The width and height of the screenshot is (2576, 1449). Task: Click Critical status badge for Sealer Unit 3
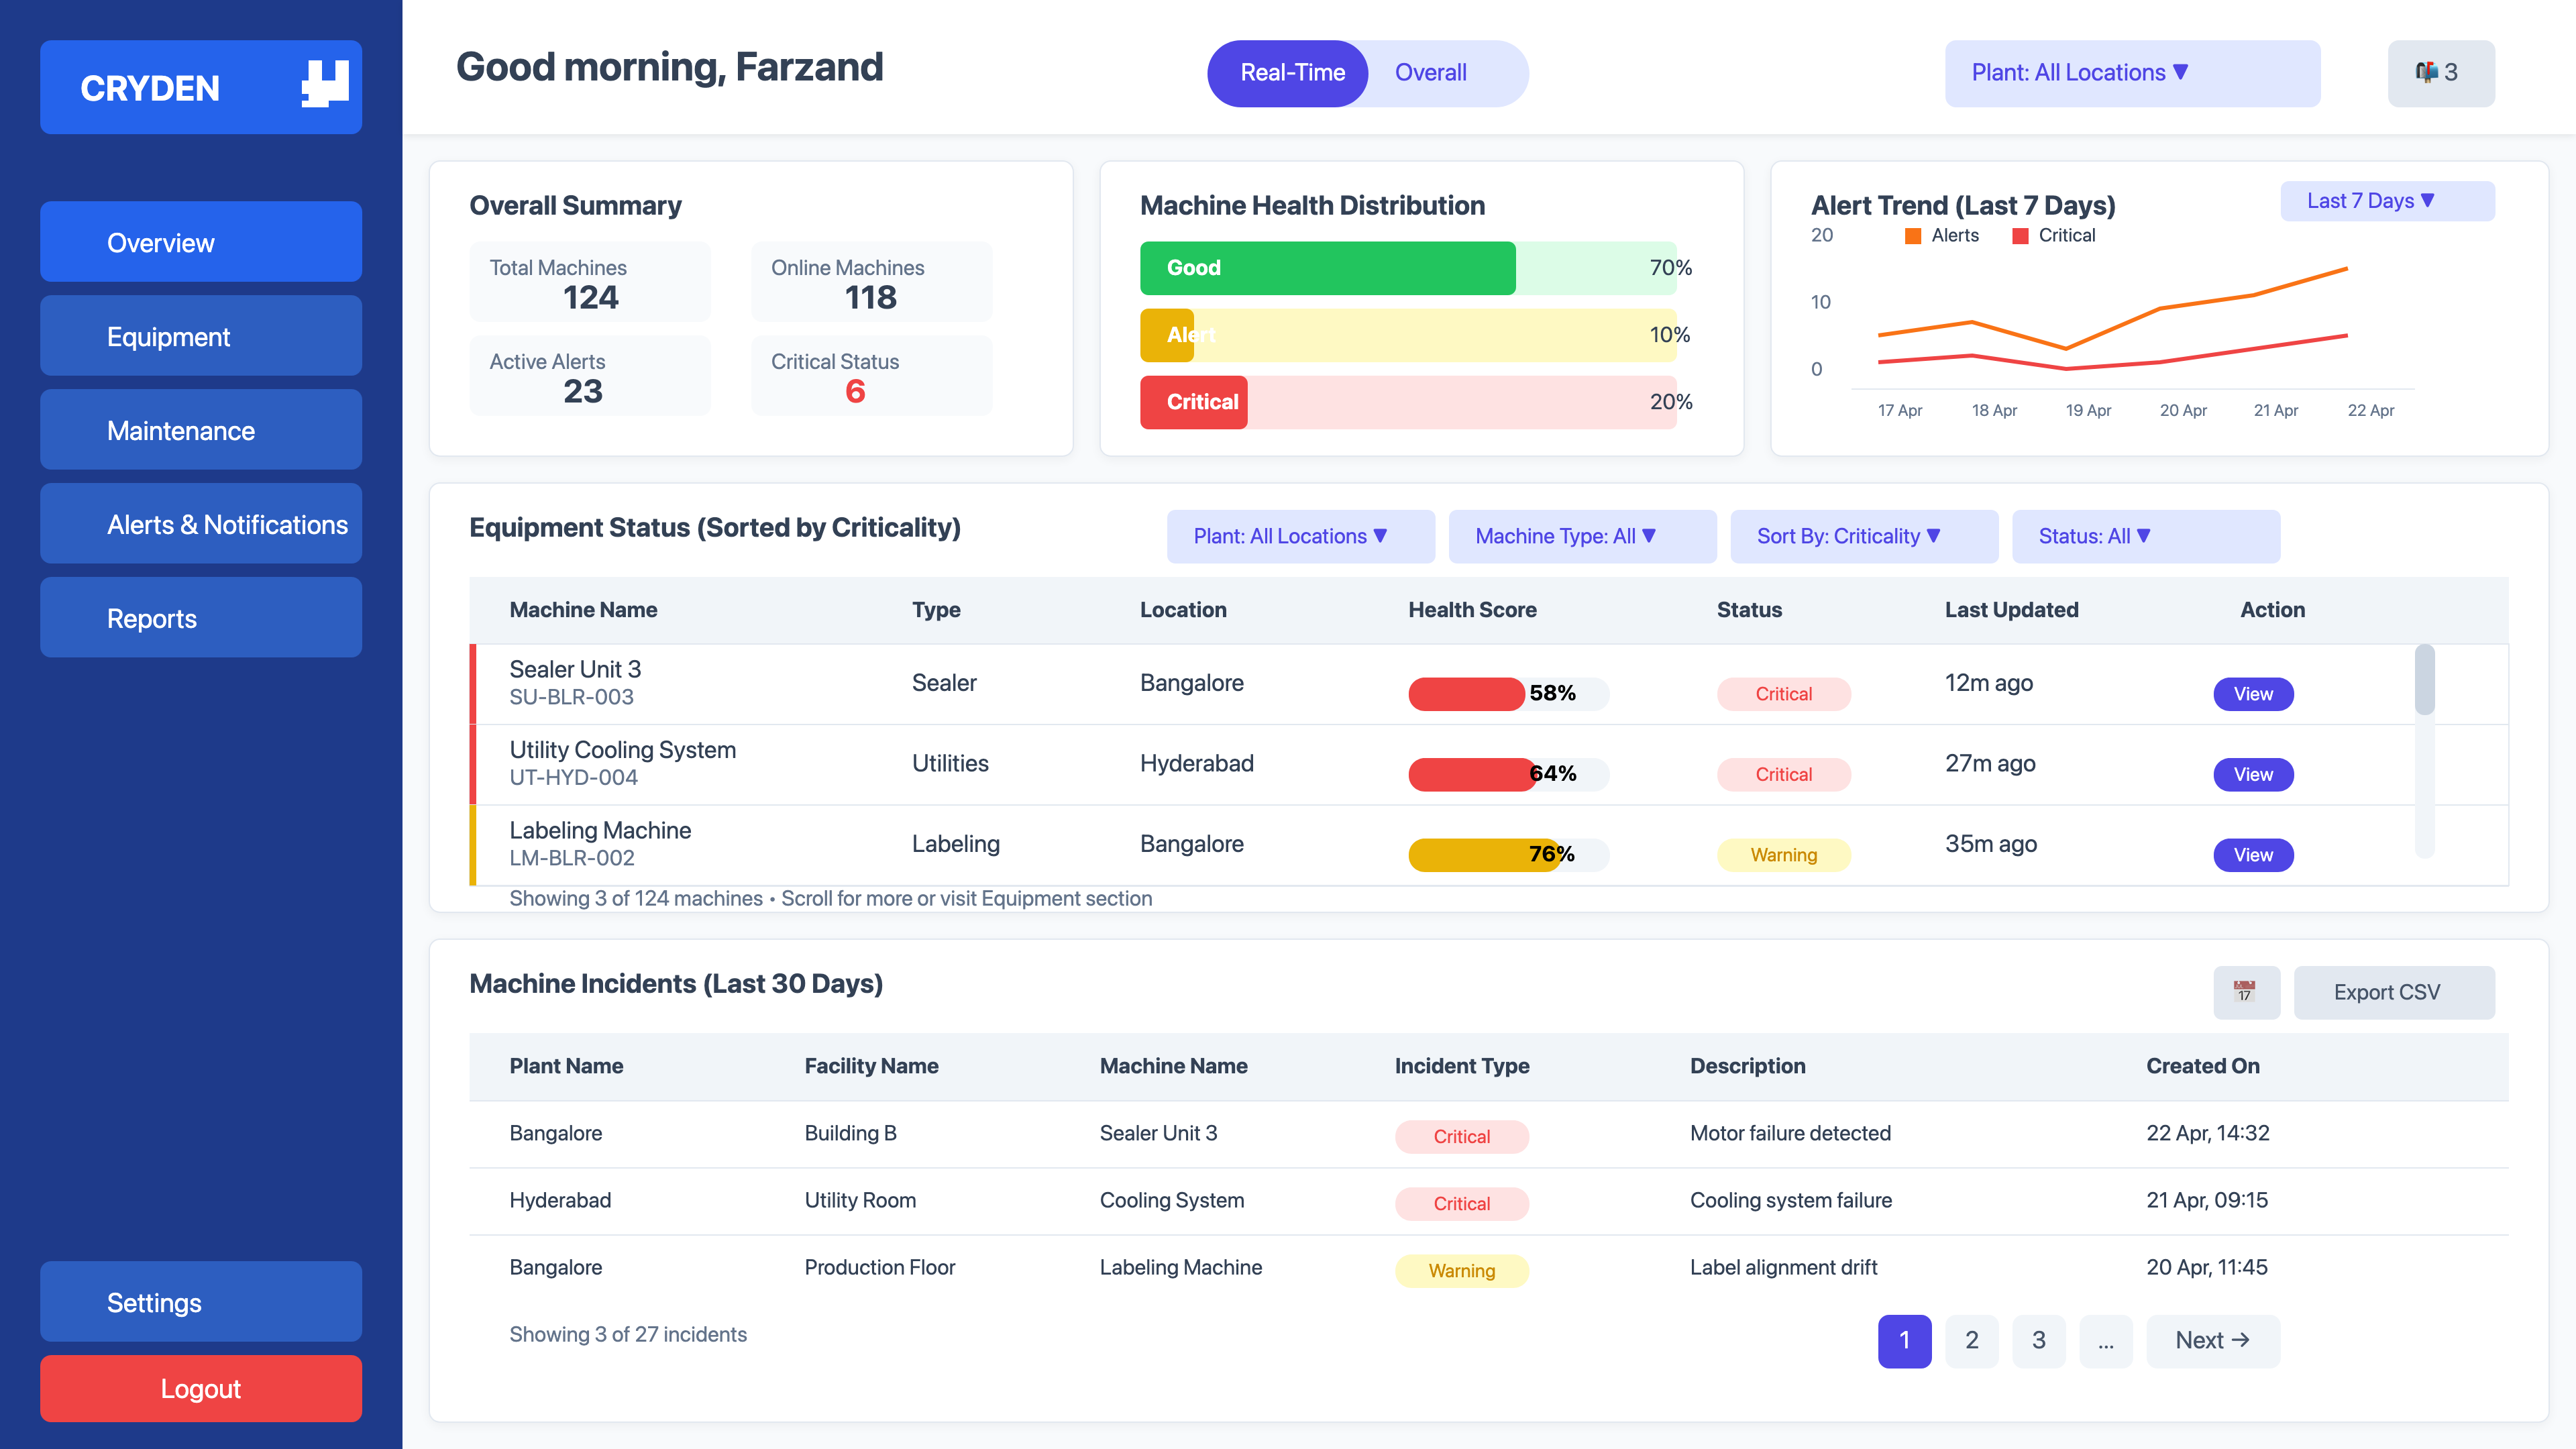1783,694
